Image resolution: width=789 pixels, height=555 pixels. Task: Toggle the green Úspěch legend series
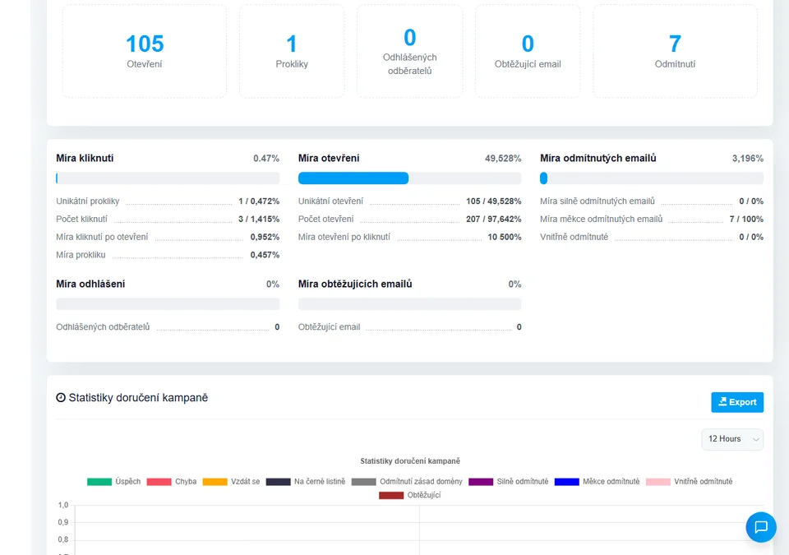[x=113, y=482]
